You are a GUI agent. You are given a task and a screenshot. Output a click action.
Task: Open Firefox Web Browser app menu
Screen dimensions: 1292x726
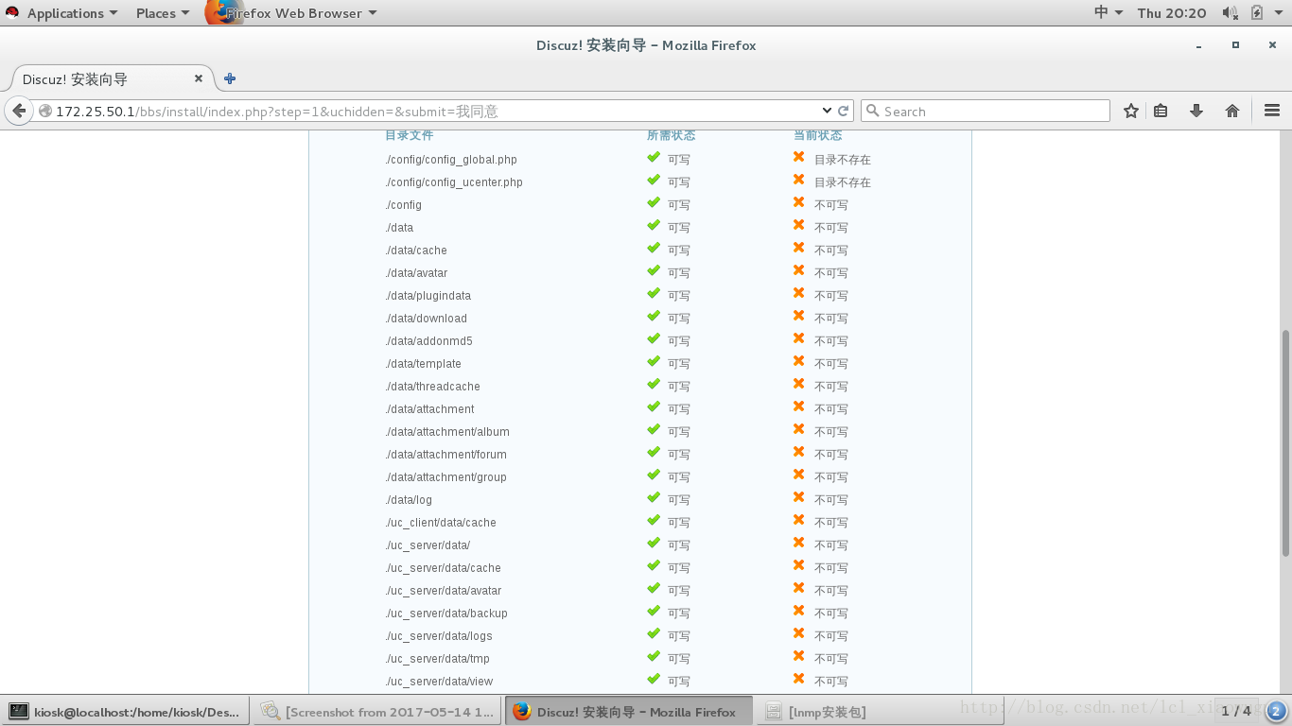point(291,13)
